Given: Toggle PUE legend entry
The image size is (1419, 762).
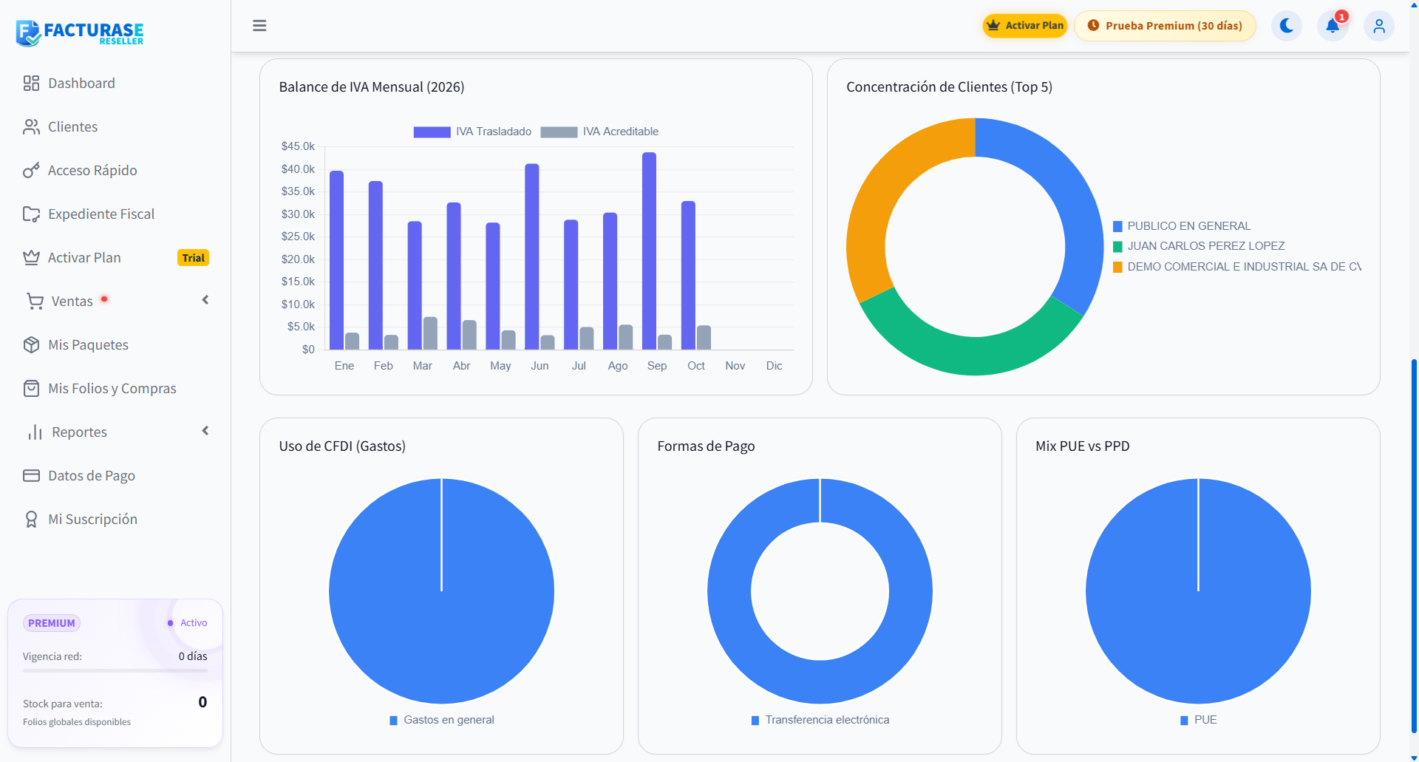Looking at the screenshot, I should (1198, 720).
